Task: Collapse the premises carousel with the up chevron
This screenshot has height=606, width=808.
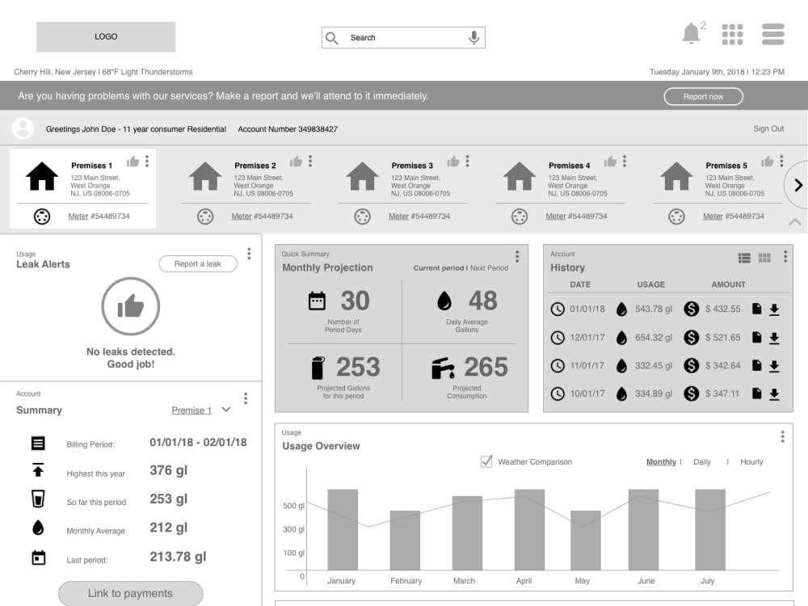Action: click(x=794, y=221)
